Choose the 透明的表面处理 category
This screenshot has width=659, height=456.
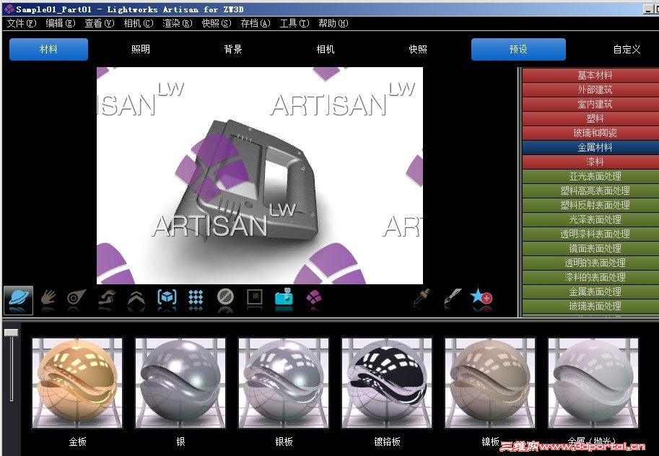point(590,263)
